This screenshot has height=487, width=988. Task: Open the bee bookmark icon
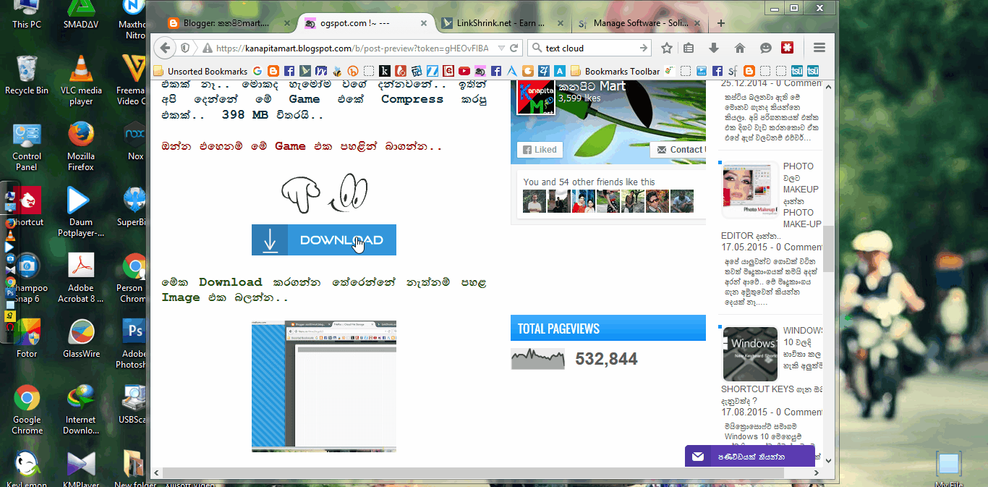(336, 71)
